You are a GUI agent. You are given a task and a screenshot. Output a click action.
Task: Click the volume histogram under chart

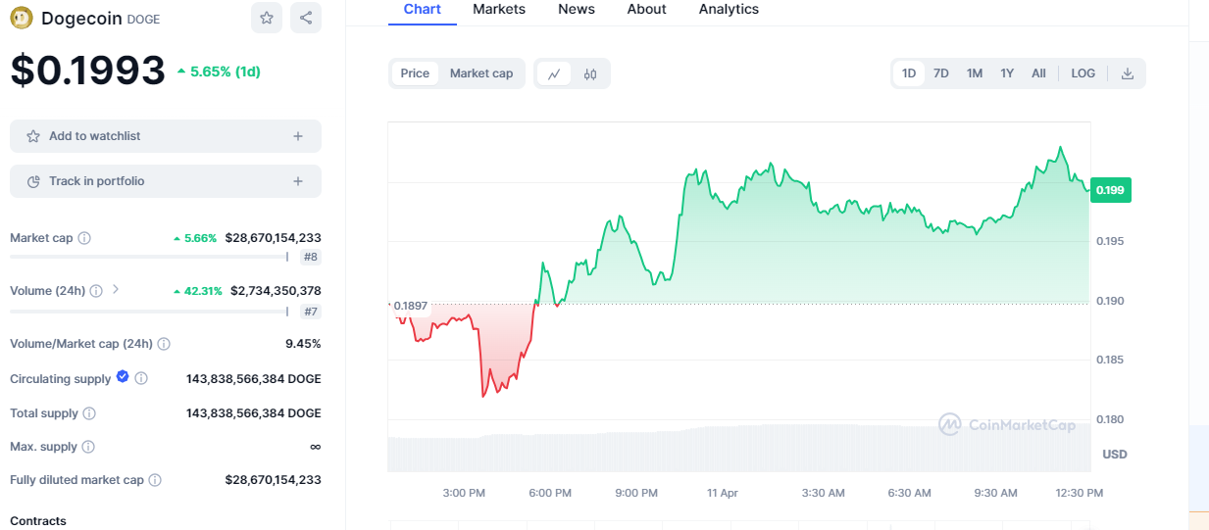739,449
